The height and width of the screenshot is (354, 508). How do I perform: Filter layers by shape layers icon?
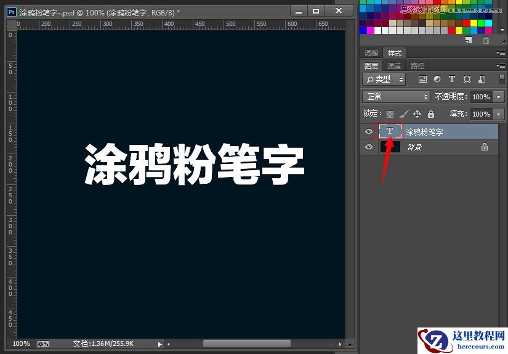467,79
